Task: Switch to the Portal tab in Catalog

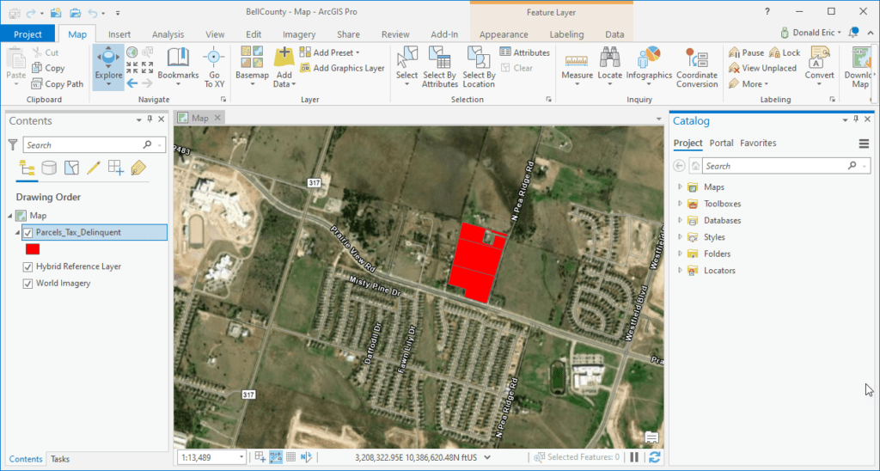Action: (x=721, y=144)
